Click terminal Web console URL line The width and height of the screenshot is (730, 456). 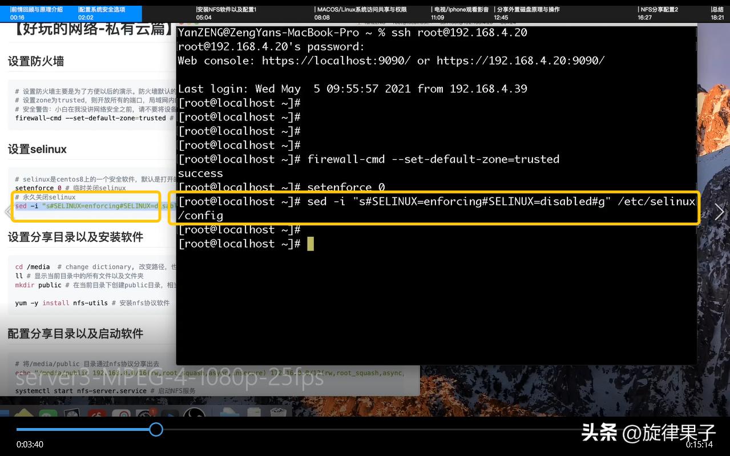[x=391, y=60]
